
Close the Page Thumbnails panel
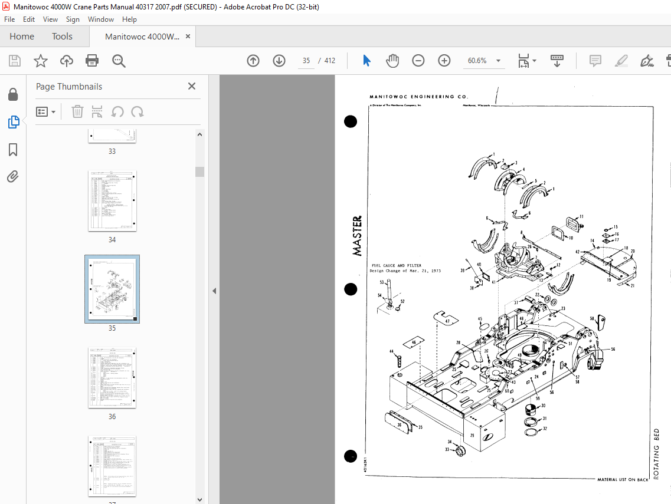tap(192, 86)
